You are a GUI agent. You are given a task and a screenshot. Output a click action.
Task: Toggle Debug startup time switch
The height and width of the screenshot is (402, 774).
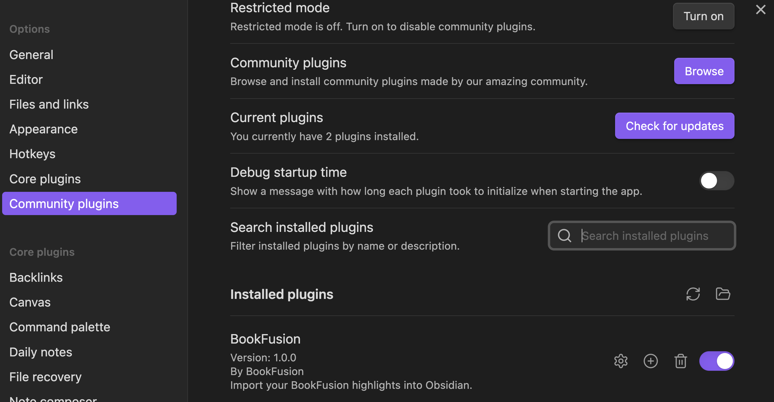(x=716, y=181)
